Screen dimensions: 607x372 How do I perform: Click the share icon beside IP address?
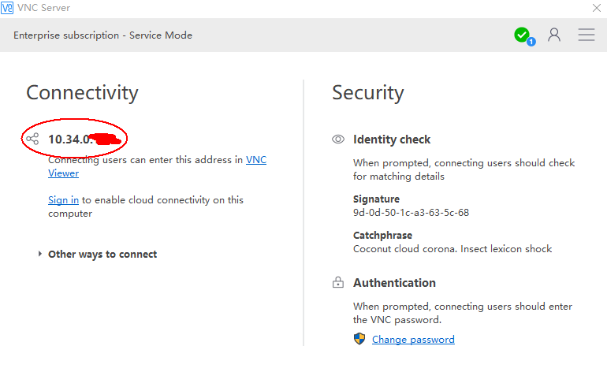tap(32, 139)
